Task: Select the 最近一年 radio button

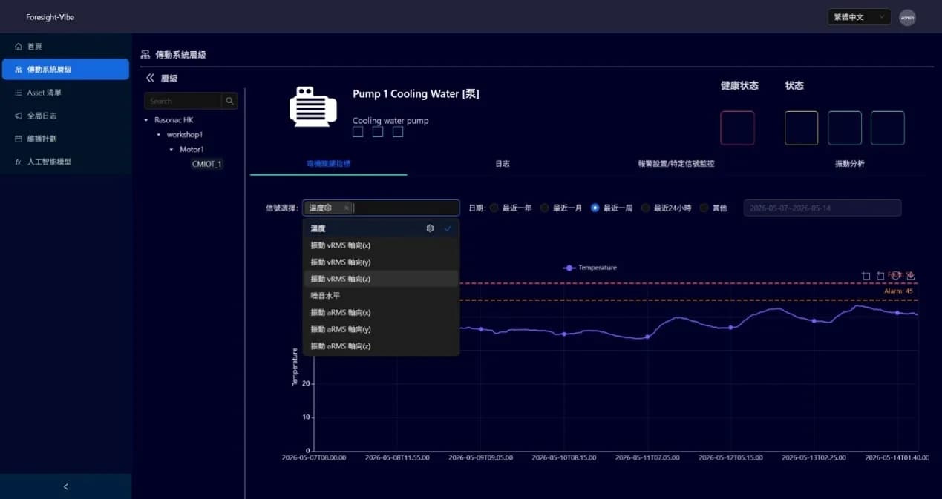Action: pos(494,208)
